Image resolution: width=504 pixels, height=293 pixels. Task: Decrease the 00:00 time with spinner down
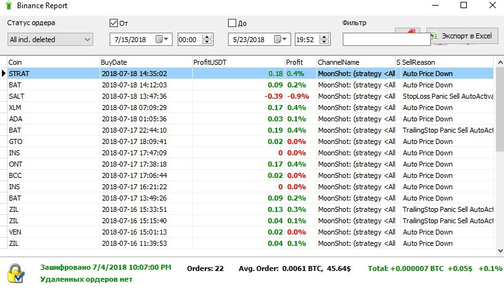click(x=207, y=42)
